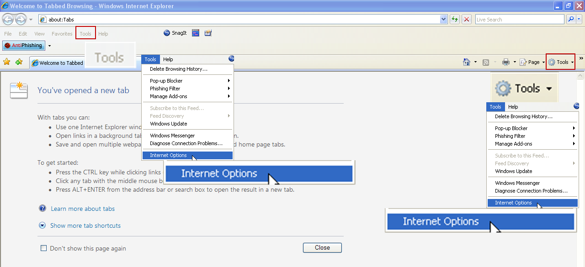Open the AntiPhishing dropdown arrow
Viewport: 585px width, 267px height.
49,46
